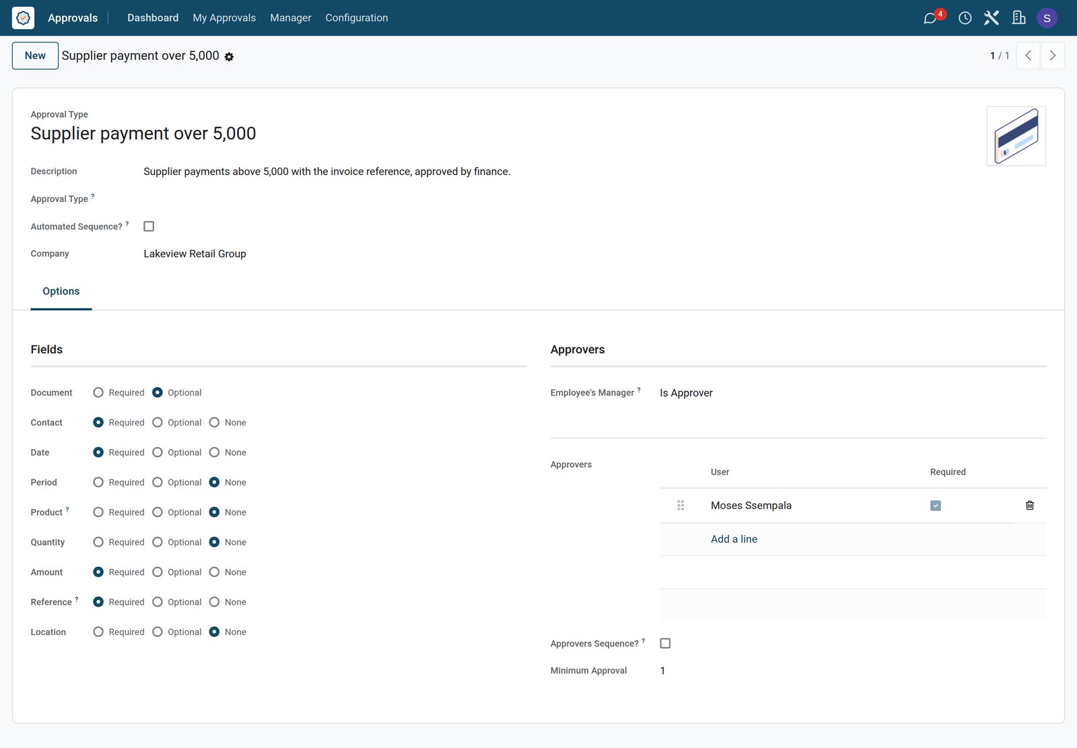This screenshot has height=748, width=1077.
Task: Toggle Required checkbox for Moses Ssempala
Action: [x=935, y=506]
